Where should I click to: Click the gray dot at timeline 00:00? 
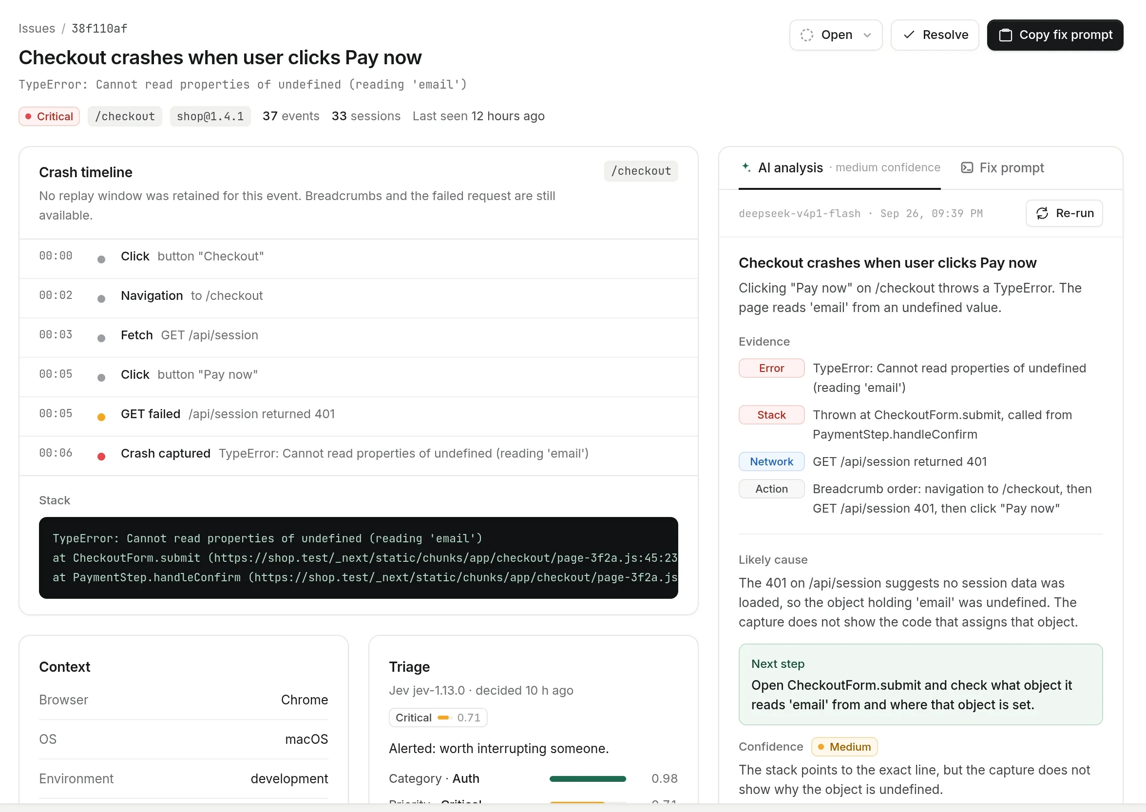(101, 259)
